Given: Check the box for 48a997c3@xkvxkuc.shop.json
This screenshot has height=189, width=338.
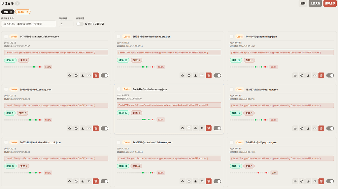Looking at the screenshot, I should point(231,90).
